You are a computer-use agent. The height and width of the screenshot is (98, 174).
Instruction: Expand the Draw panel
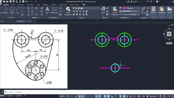tap(11, 18)
